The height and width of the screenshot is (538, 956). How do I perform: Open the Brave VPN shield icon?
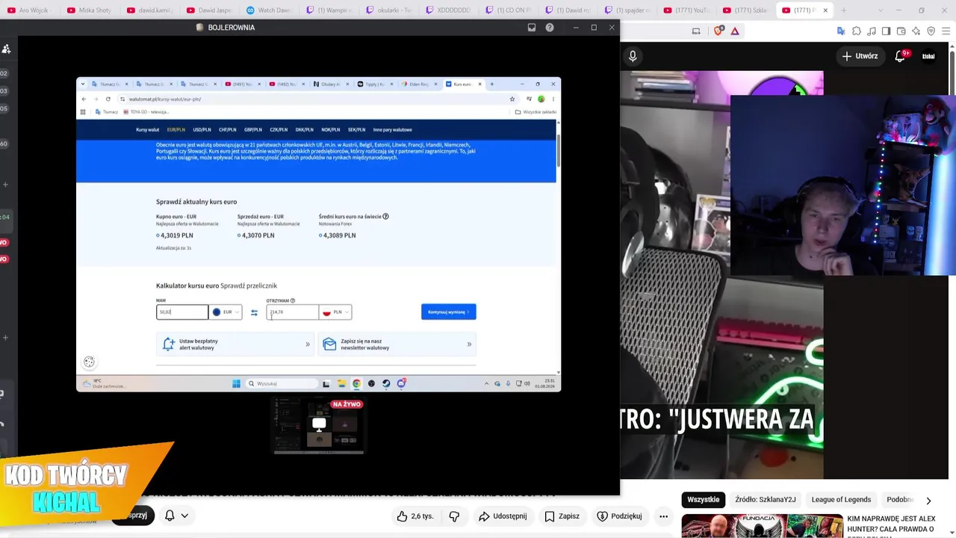click(931, 31)
